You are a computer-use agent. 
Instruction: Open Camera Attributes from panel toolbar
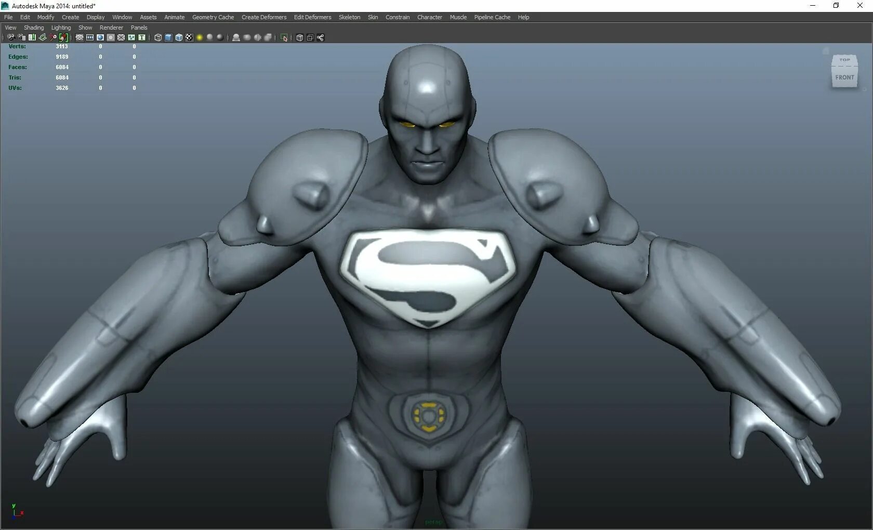pos(21,37)
